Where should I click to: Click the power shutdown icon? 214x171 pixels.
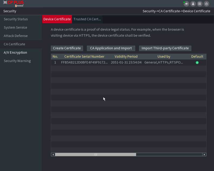click(206, 4)
